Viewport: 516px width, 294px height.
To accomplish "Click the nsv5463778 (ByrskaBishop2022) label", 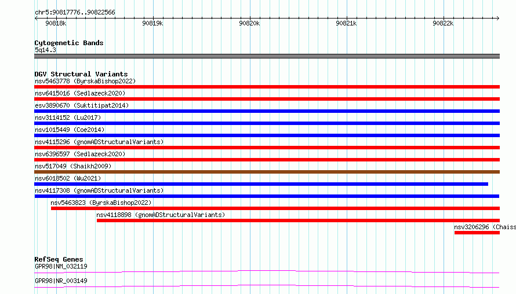I will pyautogui.click(x=85, y=81).
